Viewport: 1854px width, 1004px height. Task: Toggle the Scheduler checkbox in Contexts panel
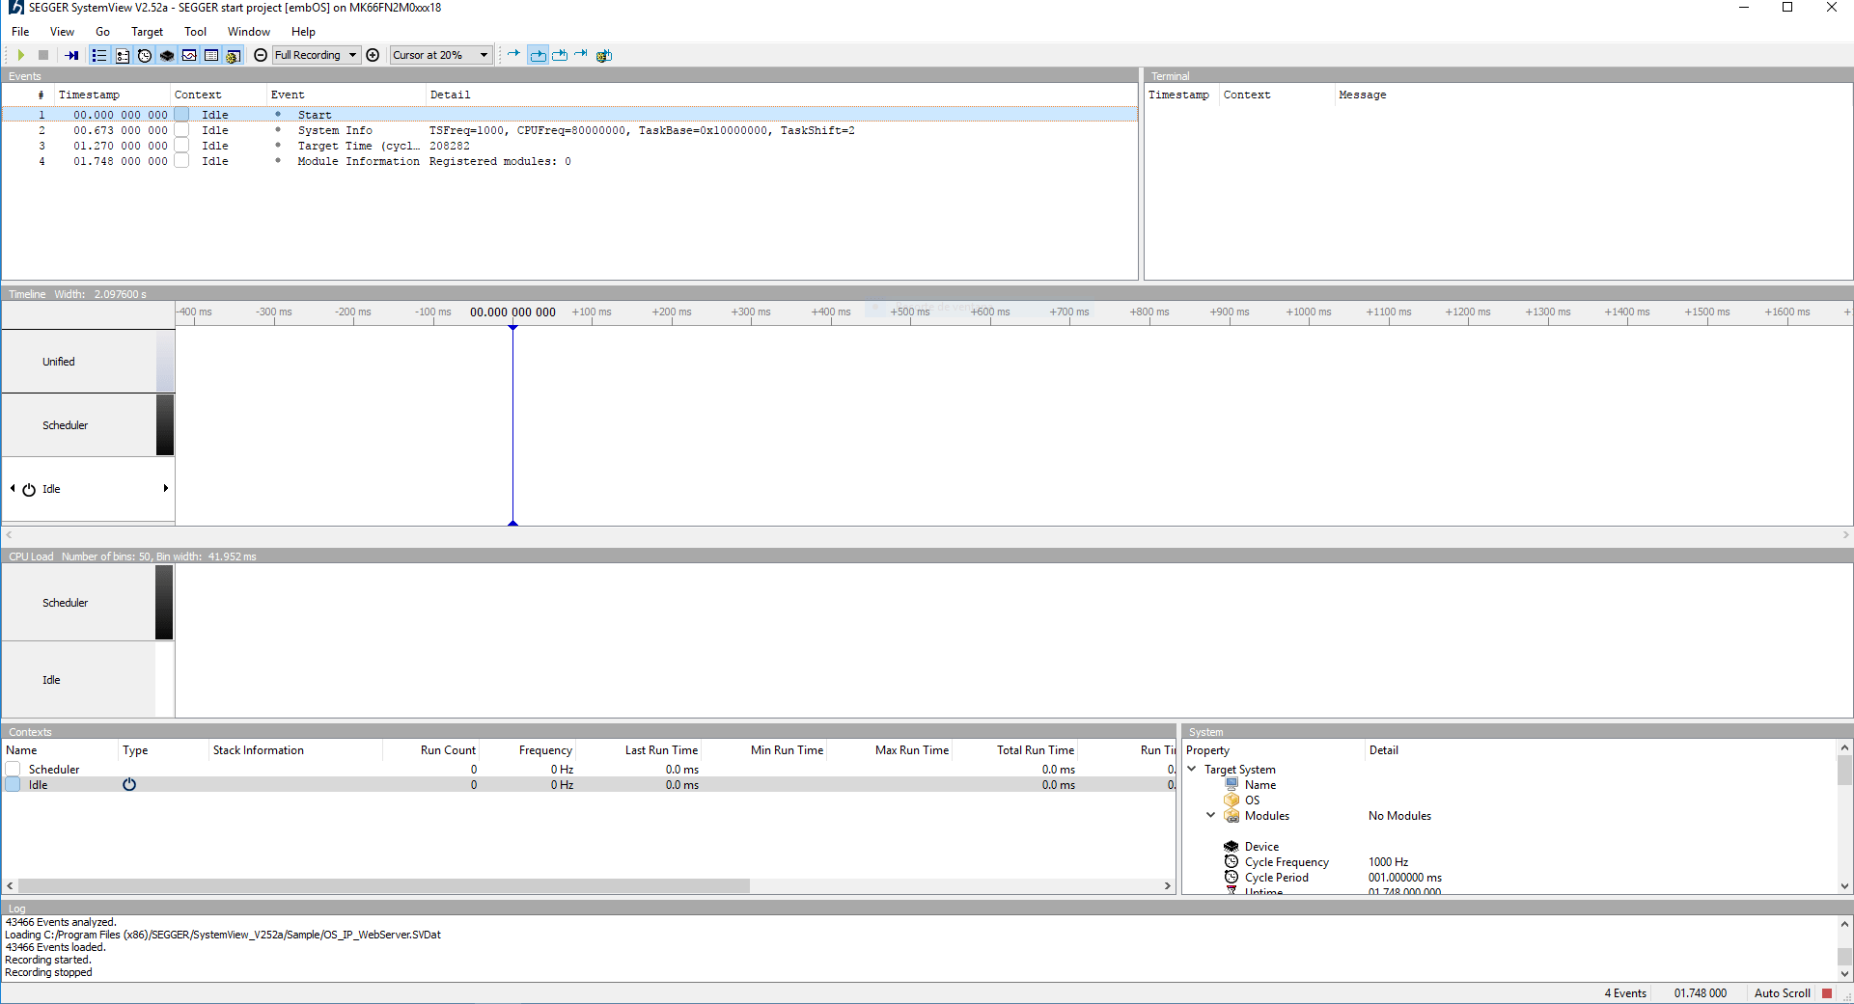(x=13, y=769)
